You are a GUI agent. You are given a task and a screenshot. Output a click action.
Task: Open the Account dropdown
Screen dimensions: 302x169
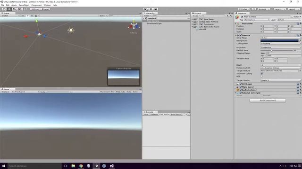(x=264, y=9)
